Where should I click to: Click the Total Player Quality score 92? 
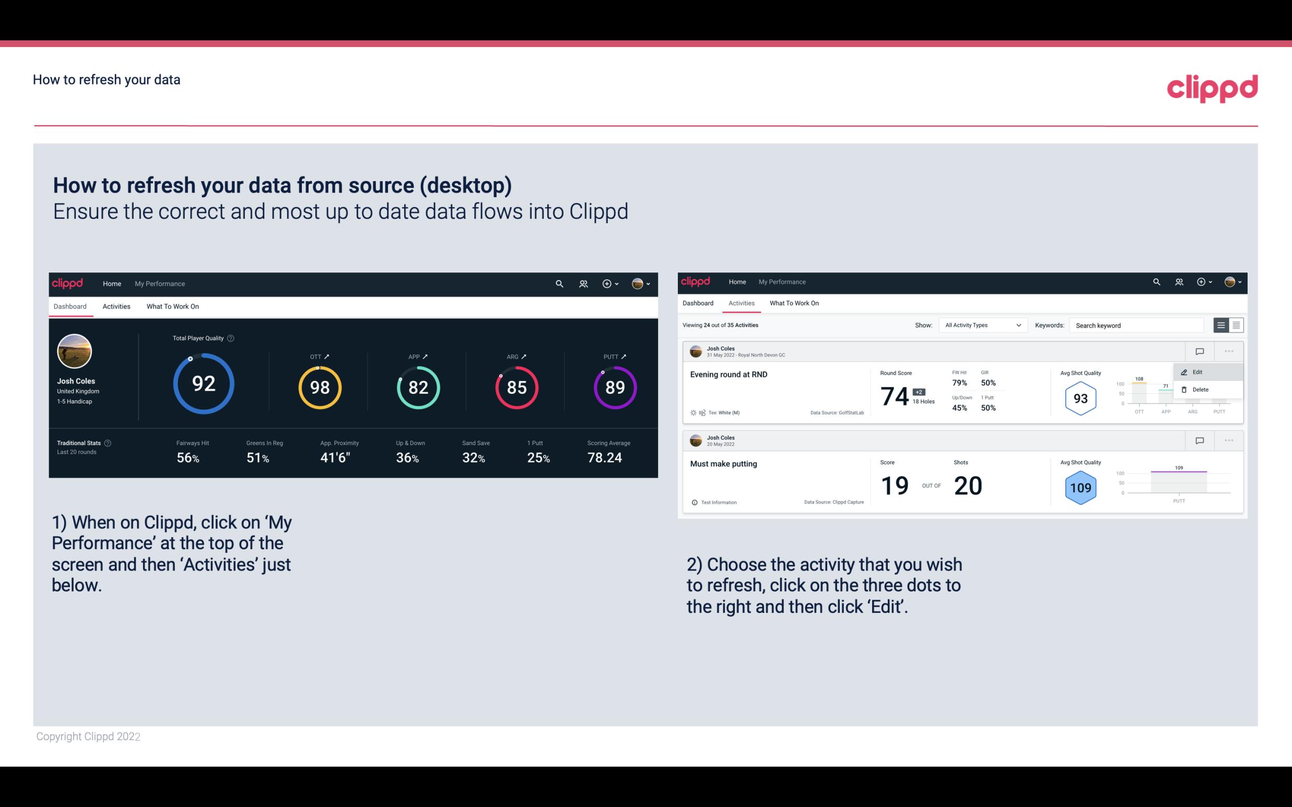(x=203, y=385)
